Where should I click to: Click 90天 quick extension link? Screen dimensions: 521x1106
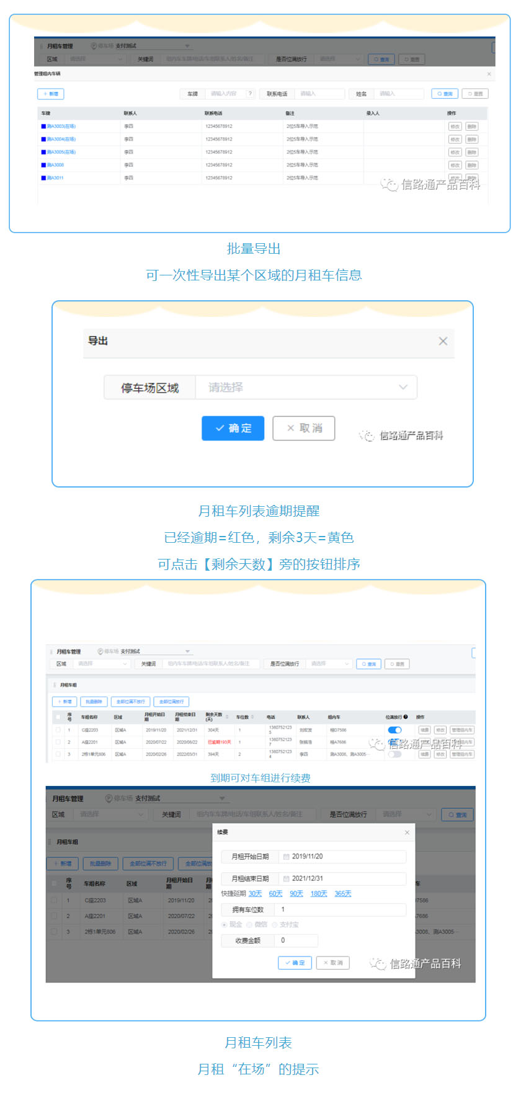[x=296, y=894]
